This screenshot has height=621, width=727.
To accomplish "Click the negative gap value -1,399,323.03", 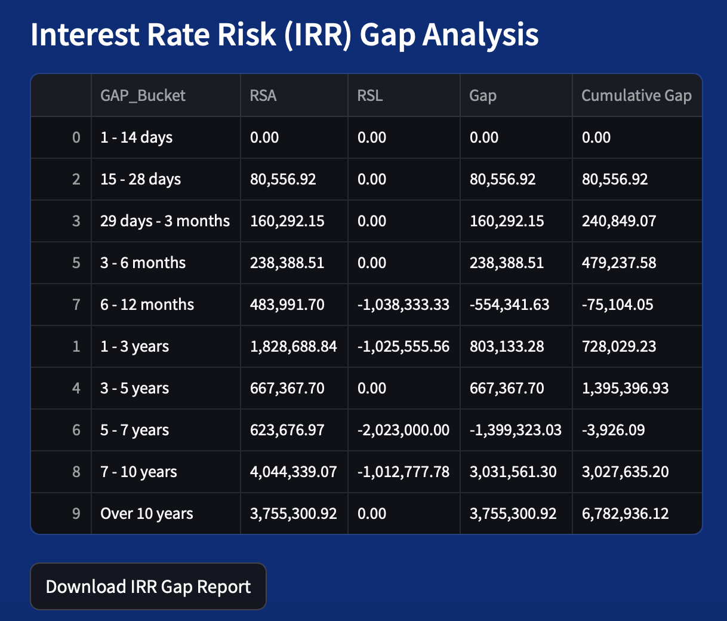I will point(513,429).
